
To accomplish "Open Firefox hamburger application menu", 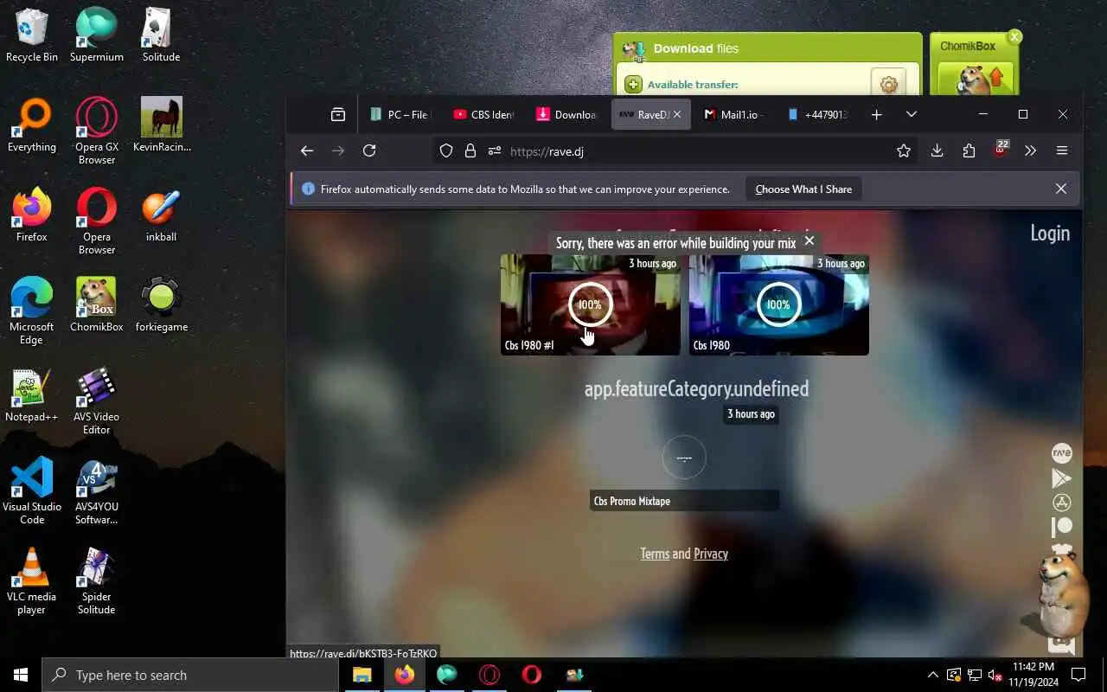I will click(x=1062, y=151).
